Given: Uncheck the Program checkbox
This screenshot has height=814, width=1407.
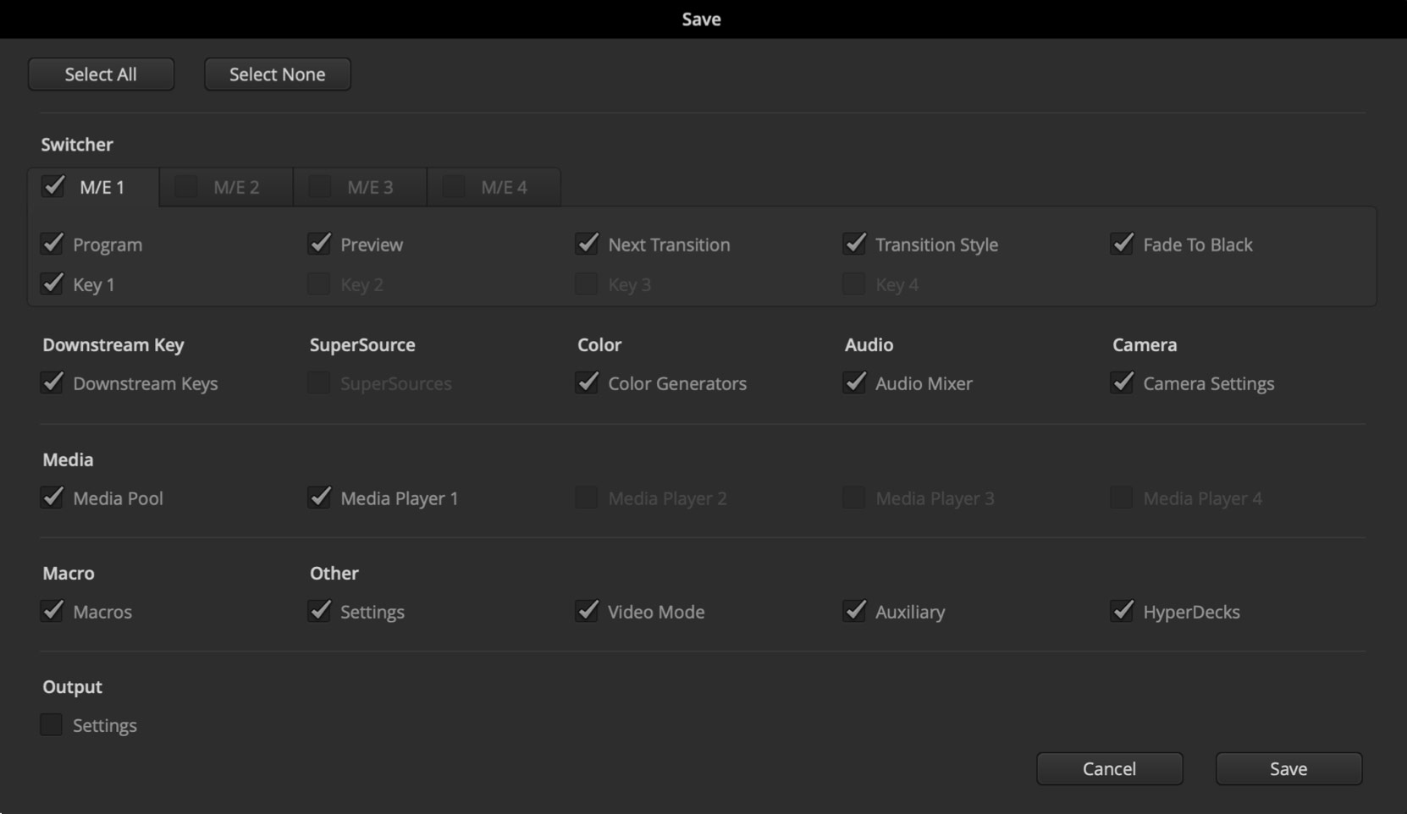Looking at the screenshot, I should tap(52, 244).
